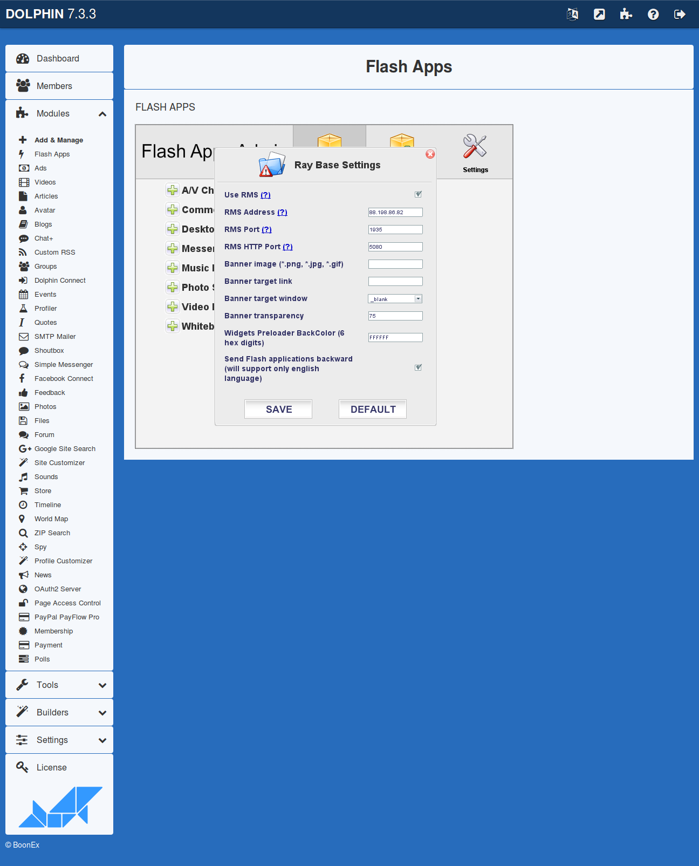Click the shopping cart icon beside Store

click(23, 491)
